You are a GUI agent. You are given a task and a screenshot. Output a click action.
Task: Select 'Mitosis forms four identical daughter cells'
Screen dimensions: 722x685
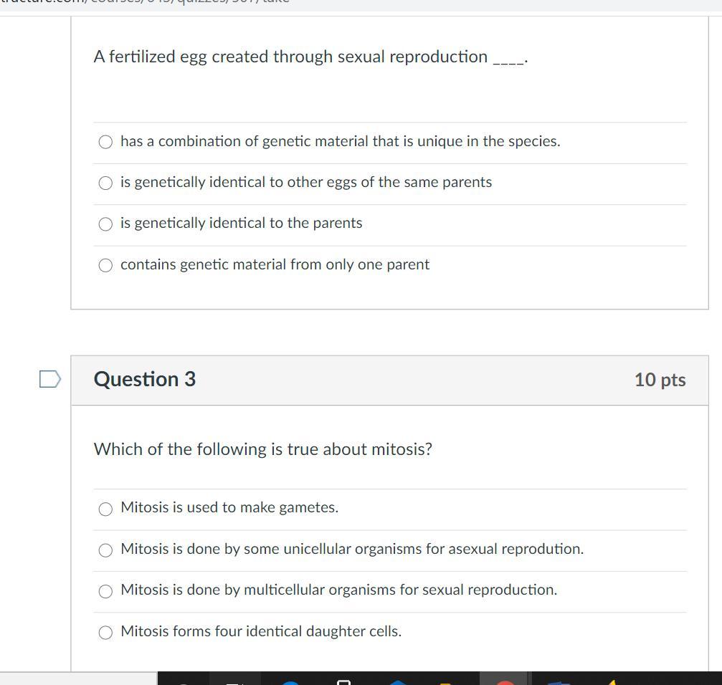pos(105,632)
